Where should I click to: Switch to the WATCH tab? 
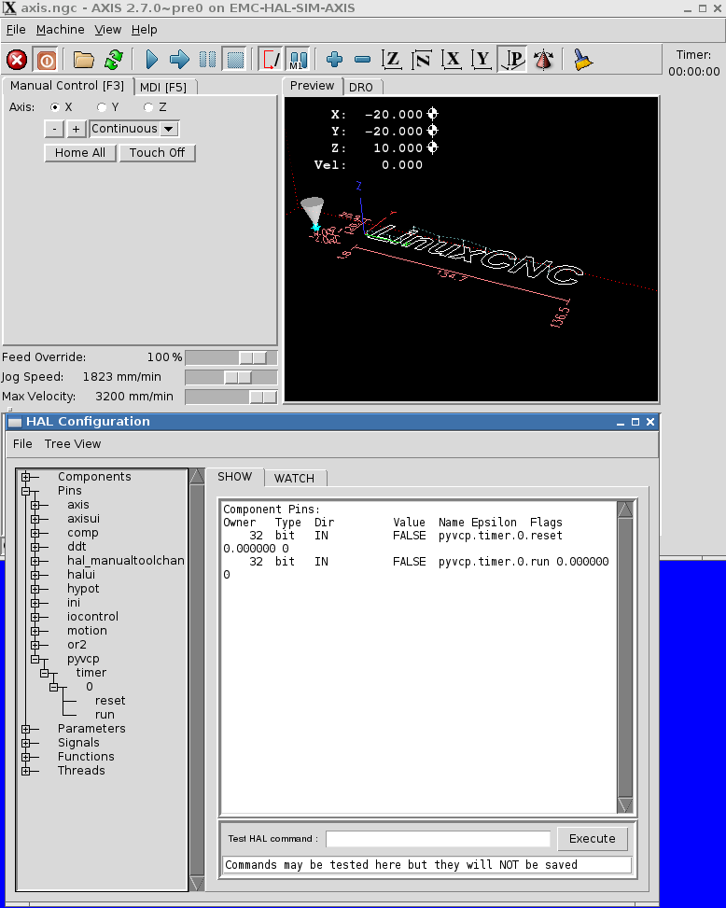tap(294, 479)
